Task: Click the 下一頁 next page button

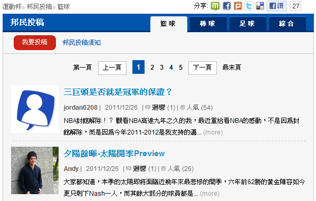Action: coord(203,68)
